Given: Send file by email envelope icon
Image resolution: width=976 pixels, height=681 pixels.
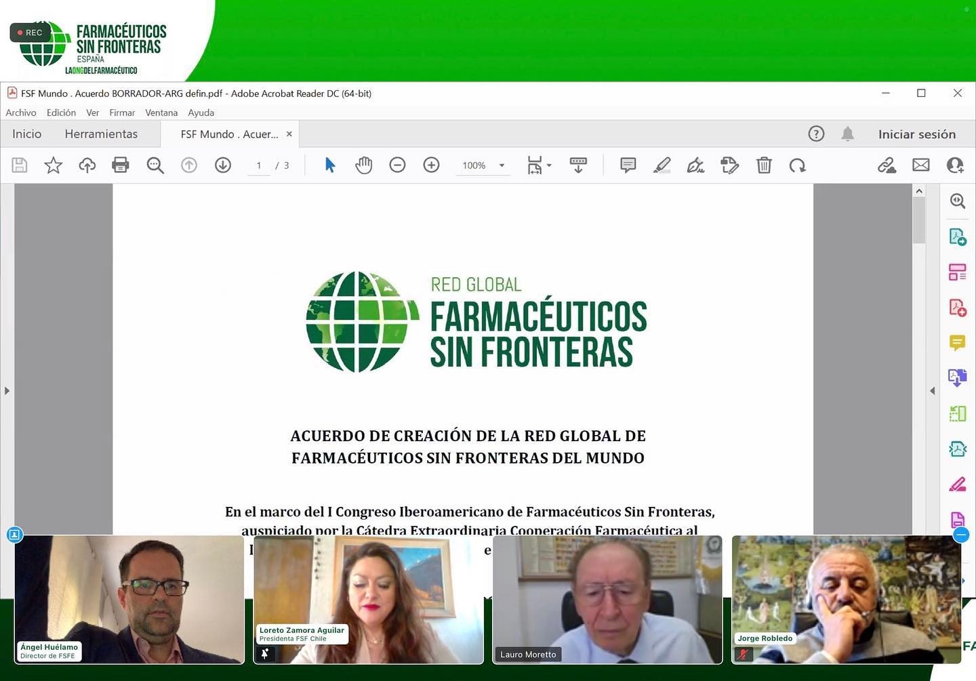Looking at the screenshot, I should [920, 165].
